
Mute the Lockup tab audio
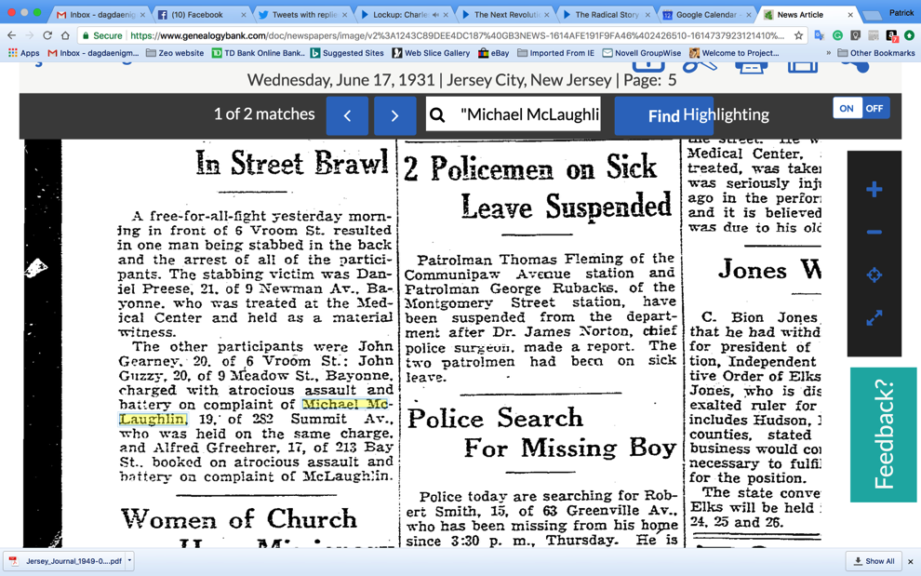pos(435,15)
